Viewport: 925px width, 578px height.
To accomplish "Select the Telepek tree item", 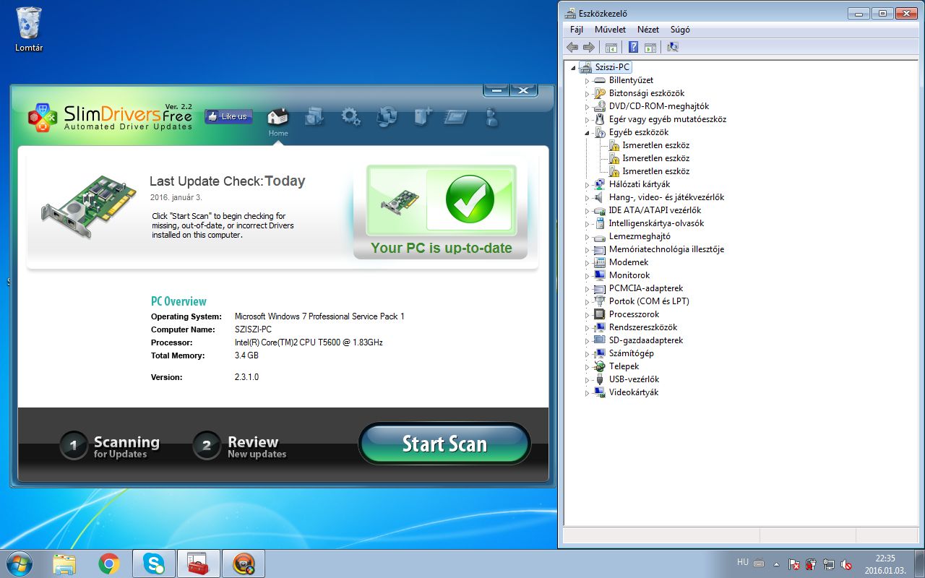I will 624,366.
